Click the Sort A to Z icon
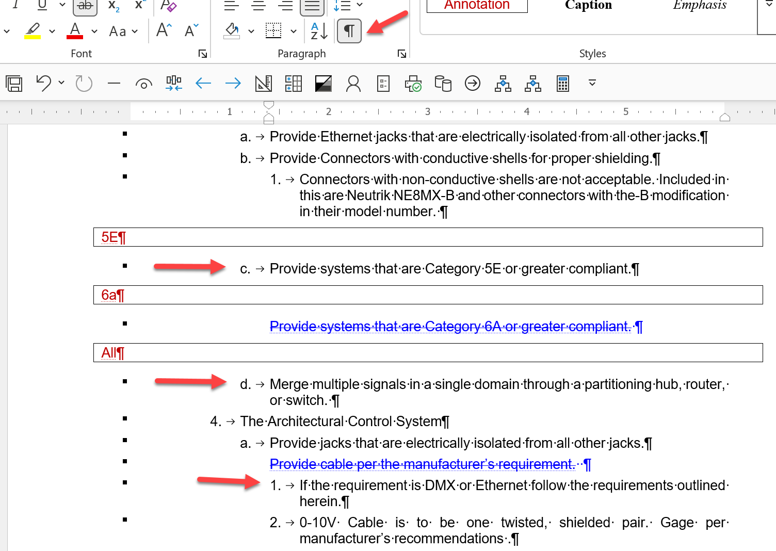This screenshot has height=551, width=776. [x=319, y=31]
